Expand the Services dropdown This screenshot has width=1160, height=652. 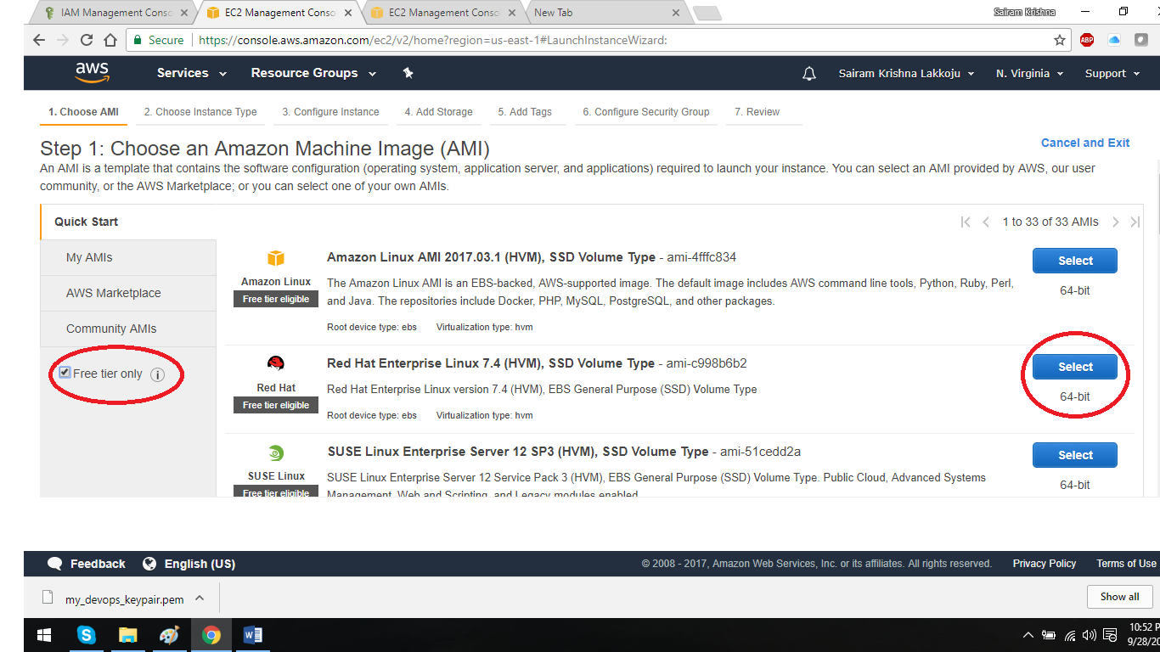click(x=192, y=73)
